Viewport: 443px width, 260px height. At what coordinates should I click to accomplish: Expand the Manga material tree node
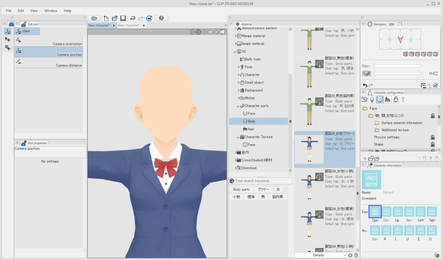coord(235,36)
